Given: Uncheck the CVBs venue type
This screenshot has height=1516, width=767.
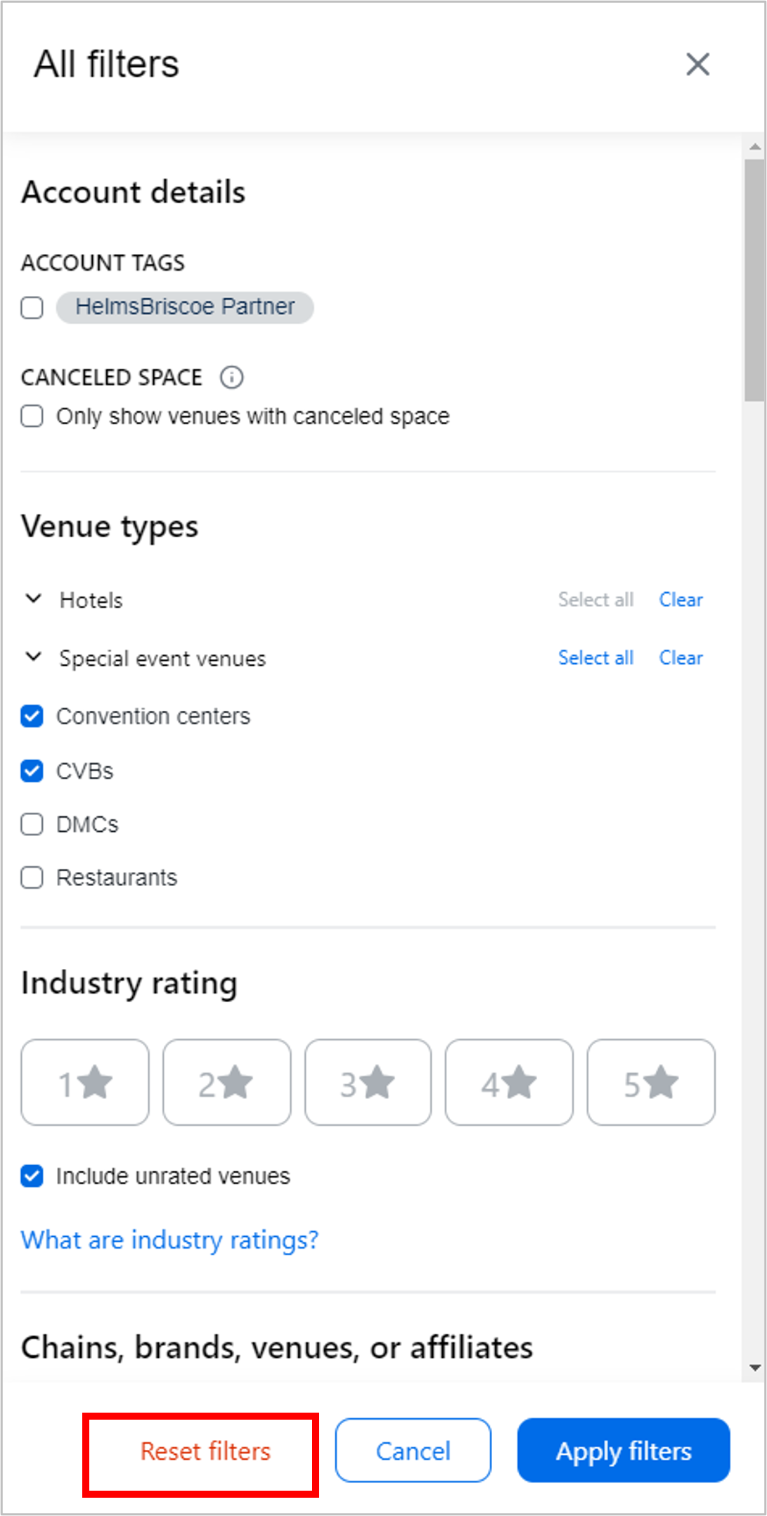Looking at the screenshot, I should [32, 771].
